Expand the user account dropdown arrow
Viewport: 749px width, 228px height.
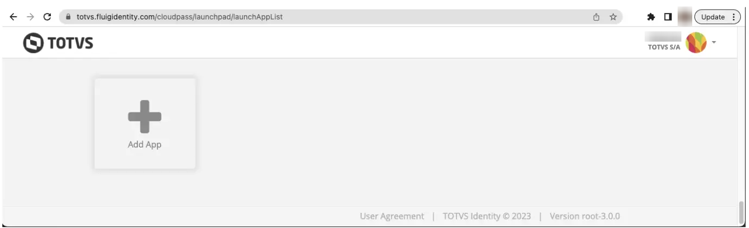pos(714,42)
